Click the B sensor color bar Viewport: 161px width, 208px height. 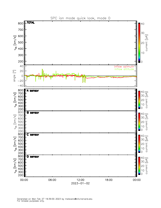coord(139,121)
